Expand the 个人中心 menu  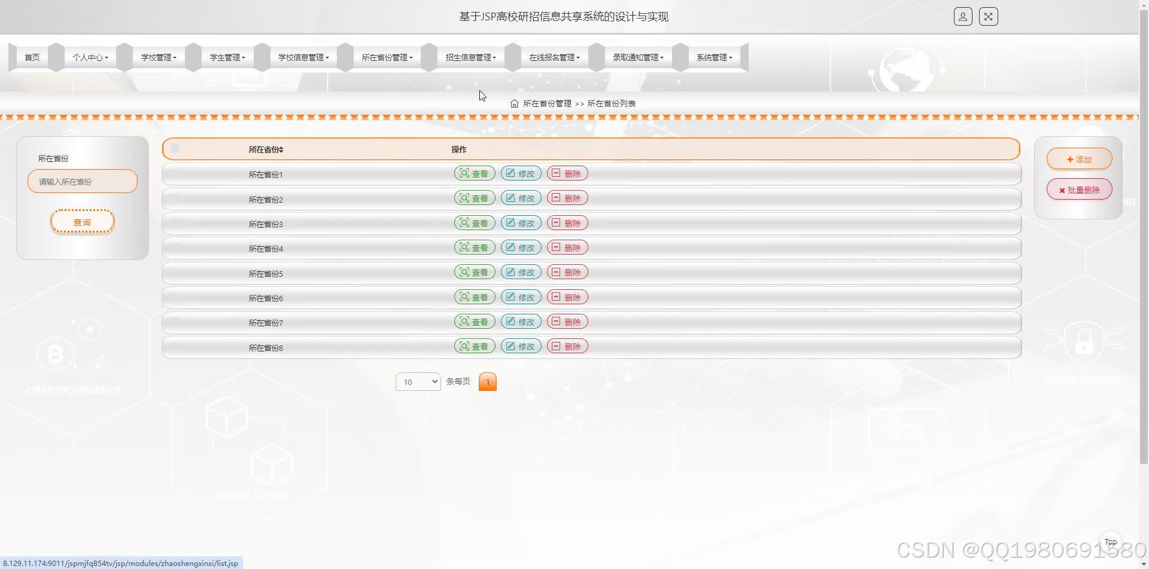click(90, 57)
